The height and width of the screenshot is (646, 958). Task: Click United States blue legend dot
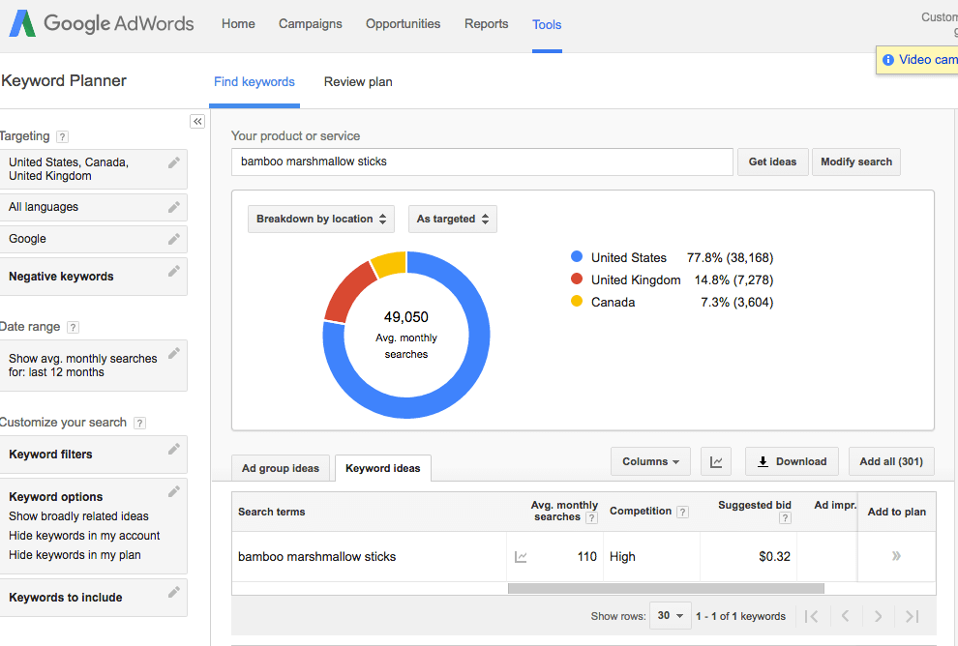576,256
